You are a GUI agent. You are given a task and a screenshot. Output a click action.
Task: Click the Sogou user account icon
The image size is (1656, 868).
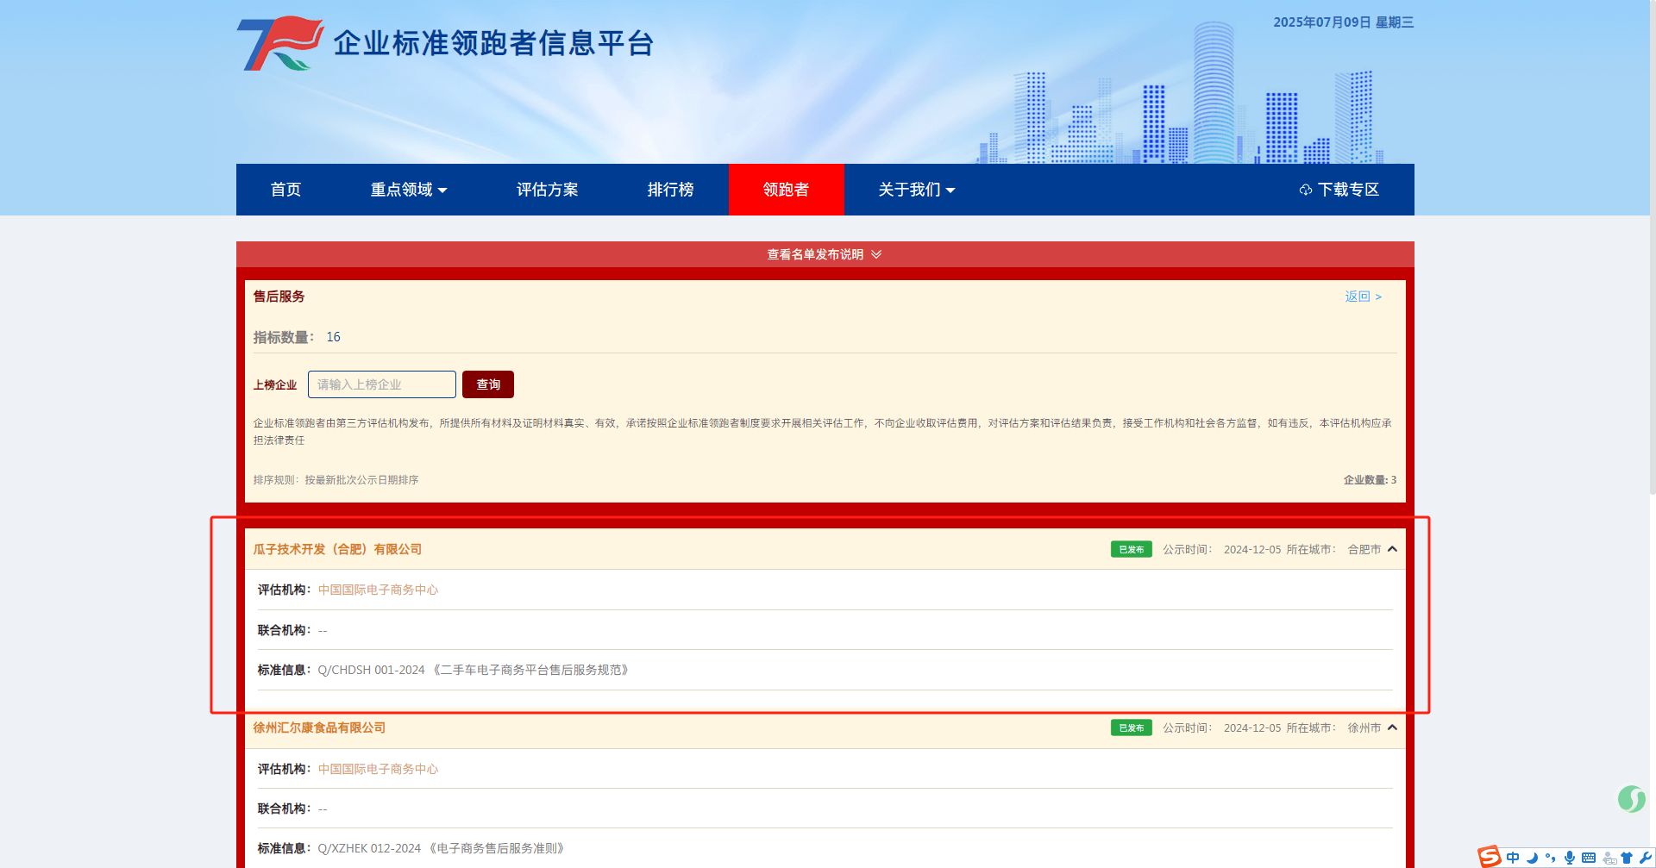[1609, 858]
